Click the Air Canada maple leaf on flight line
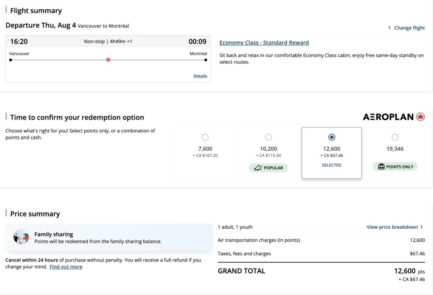This screenshot has height=295, width=433. tap(108, 60)
